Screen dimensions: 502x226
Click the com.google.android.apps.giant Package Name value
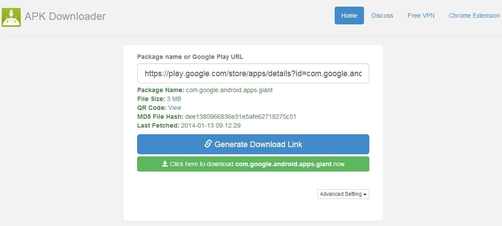click(x=229, y=90)
